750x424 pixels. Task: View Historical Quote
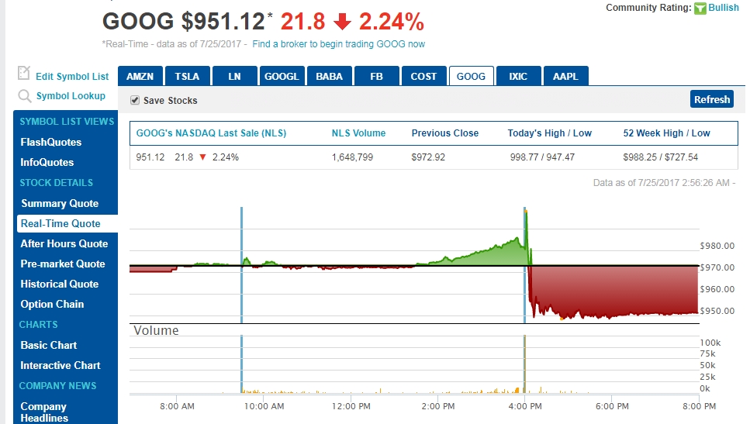coord(59,284)
